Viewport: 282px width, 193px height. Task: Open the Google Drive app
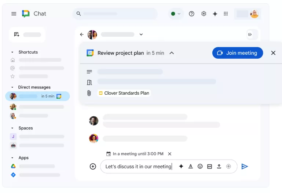coord(13,166)
